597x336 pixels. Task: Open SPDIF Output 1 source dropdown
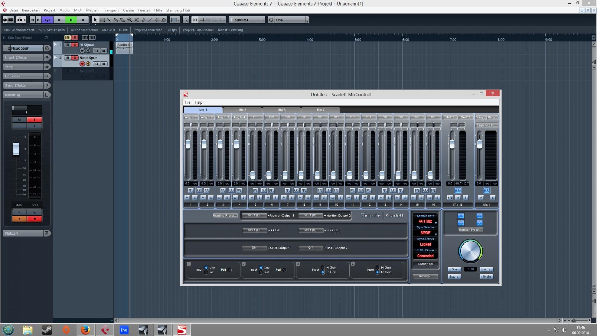tap(254, 248)
